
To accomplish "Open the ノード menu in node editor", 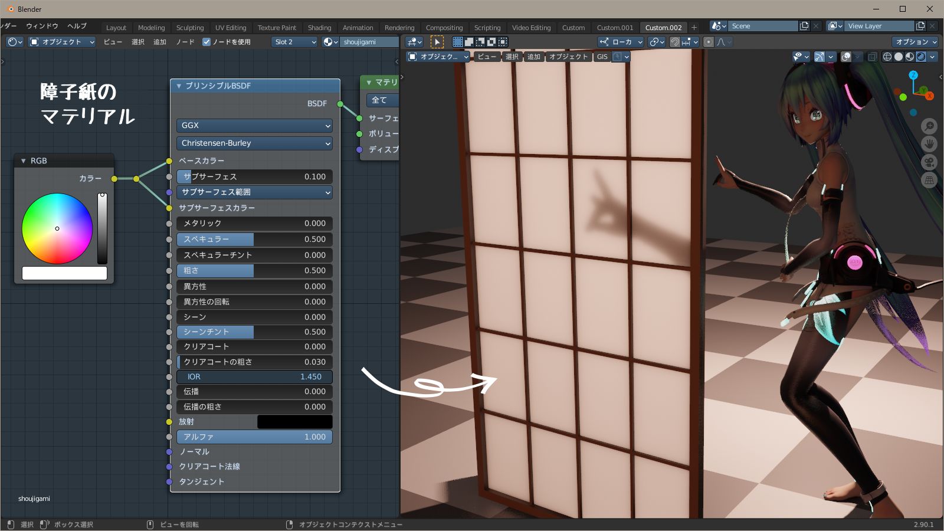I will tap(185, 42).
